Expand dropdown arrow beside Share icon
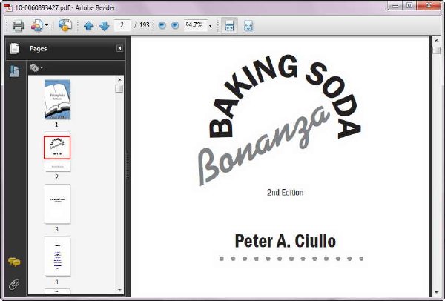 tap(47, 25)
